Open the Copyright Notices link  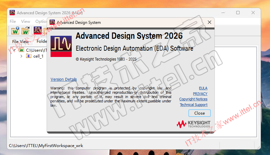pos(193,99)
